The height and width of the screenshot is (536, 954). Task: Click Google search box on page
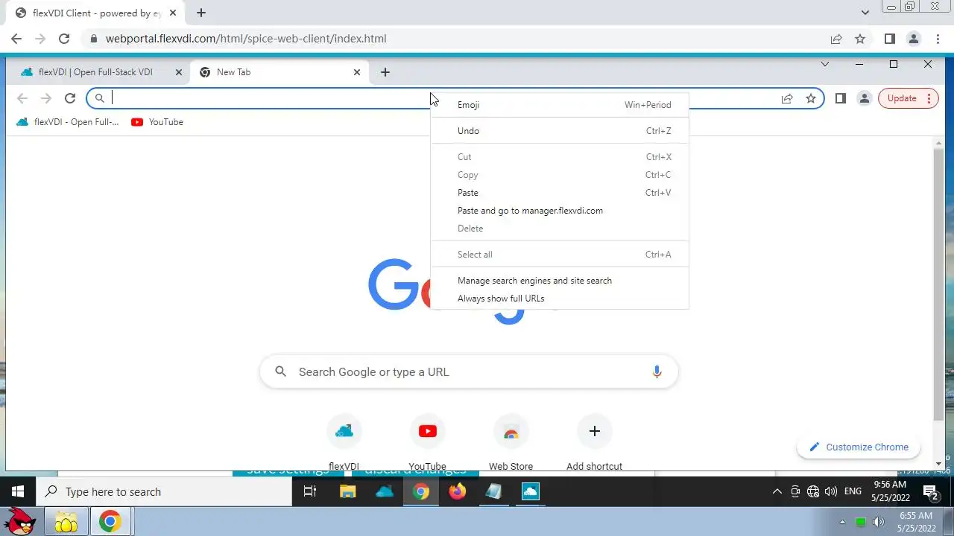[468, 372]
